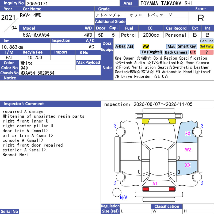The image size is (214, 214).
Task: Click the W2 mark on car diagram
Action: [x=188, y=150]
